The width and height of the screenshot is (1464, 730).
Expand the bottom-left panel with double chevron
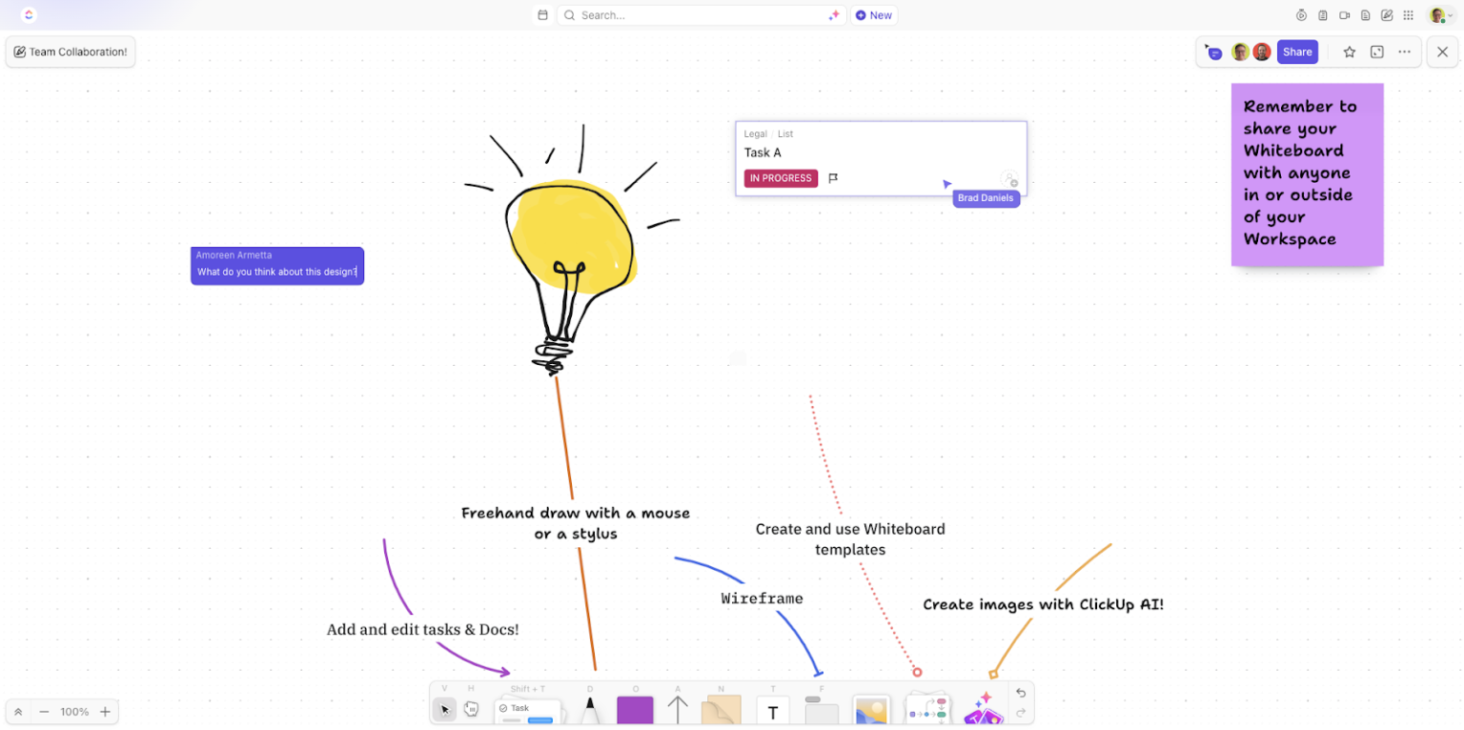pos(20,711)
